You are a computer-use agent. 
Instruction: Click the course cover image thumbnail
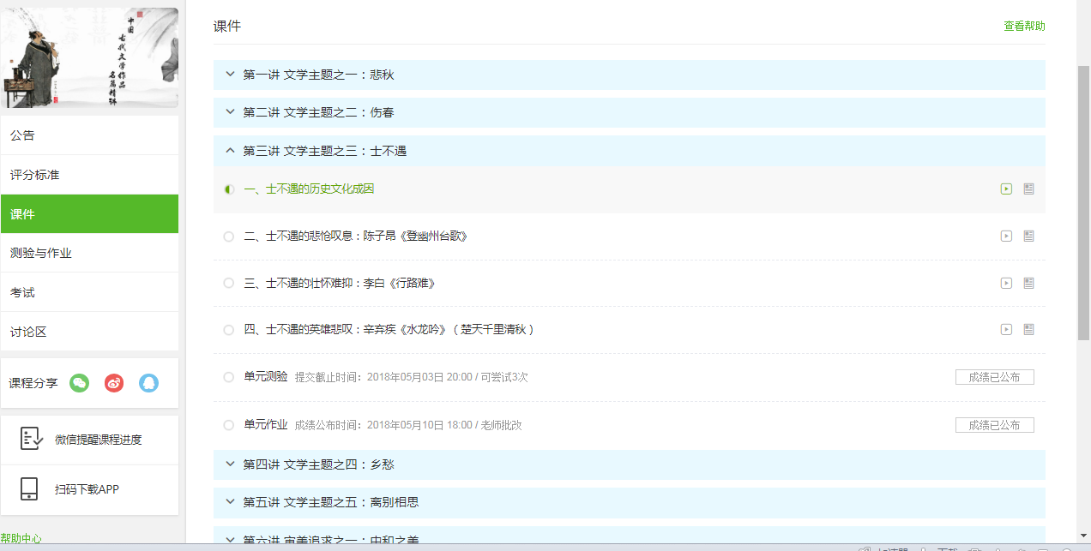[89, 57]
